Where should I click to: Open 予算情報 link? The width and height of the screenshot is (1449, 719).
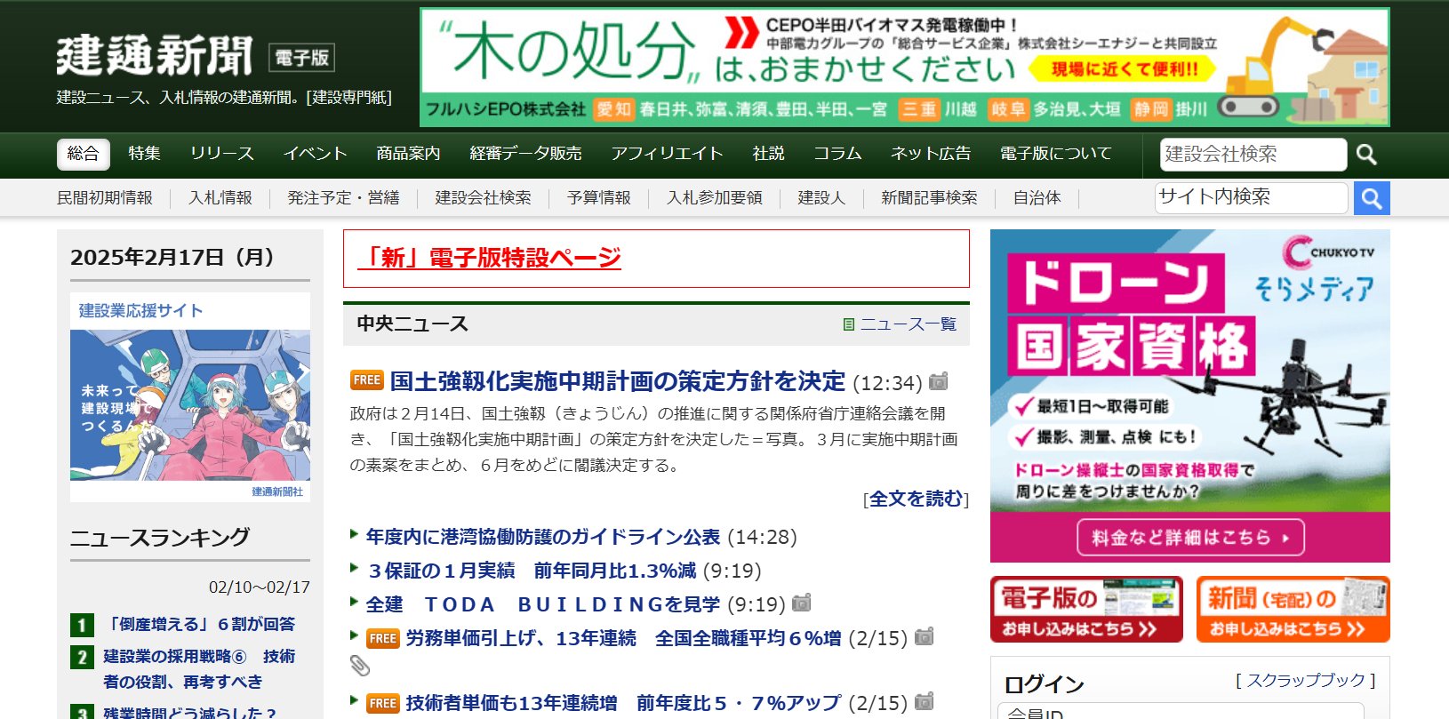click(599, 198)
